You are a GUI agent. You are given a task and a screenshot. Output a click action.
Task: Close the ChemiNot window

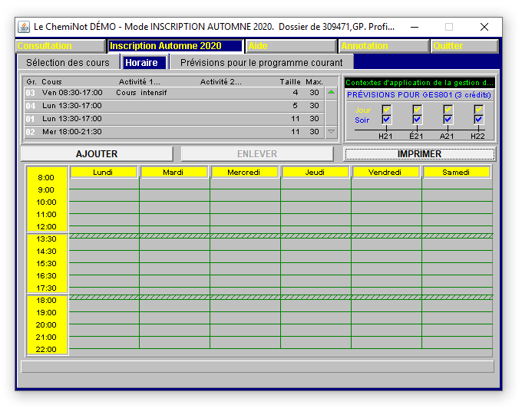pos(484,27)
